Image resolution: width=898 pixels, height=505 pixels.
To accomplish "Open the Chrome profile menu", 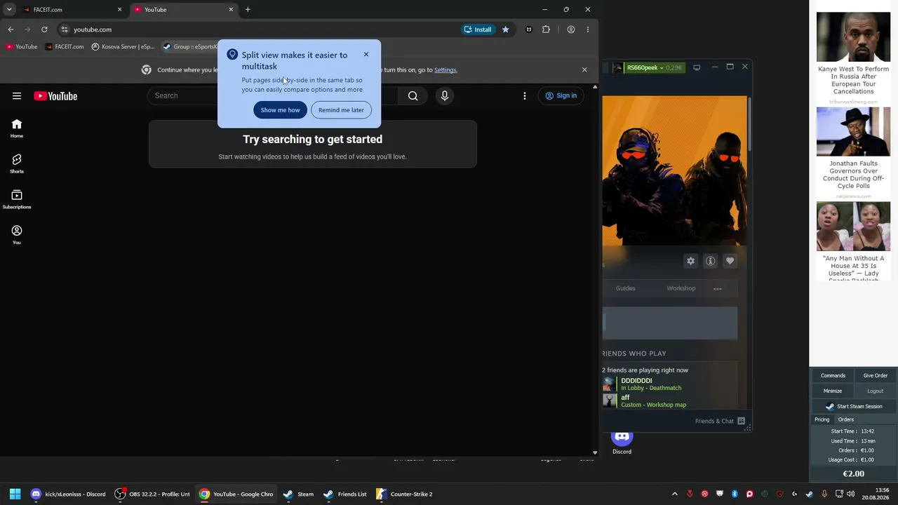I will click(571, 29).
